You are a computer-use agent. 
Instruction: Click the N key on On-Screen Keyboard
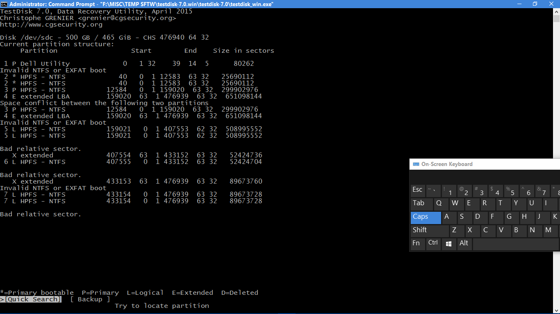click(535, 231)
